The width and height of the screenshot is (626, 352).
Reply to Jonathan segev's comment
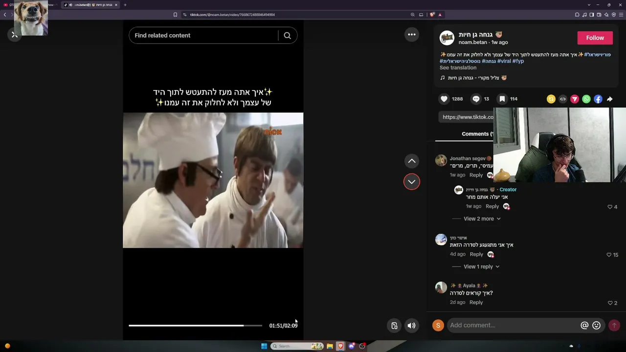(476, 175)
